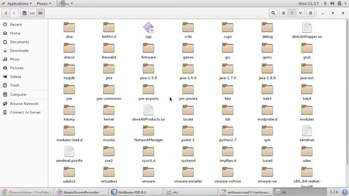Click the notification icon in bottom-right corner
Image resolution: width=349 pixels, height=196 pixels.
(344, 192)
